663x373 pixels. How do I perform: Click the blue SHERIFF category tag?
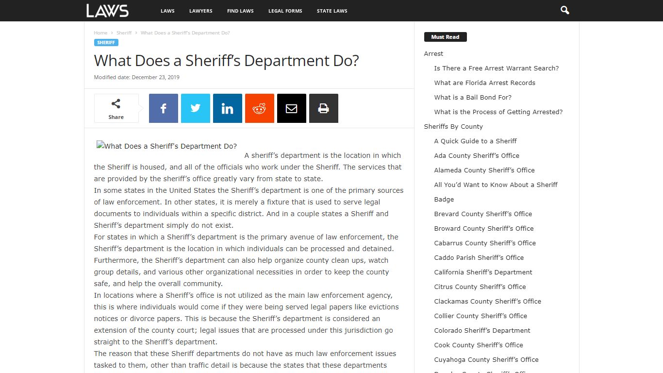(x=106, y=43)
